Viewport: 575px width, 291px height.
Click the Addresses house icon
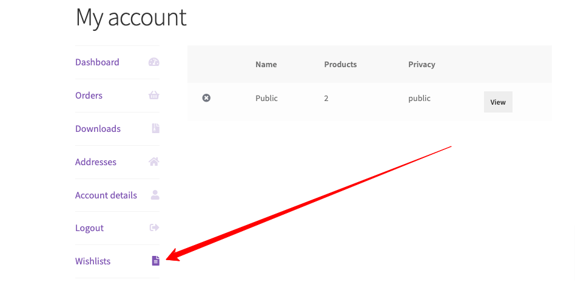[154, 162]
